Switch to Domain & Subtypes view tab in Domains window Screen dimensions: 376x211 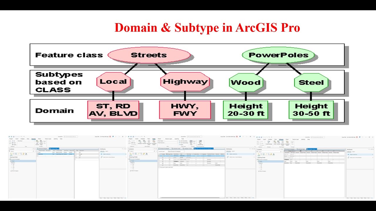pos(42,149)
